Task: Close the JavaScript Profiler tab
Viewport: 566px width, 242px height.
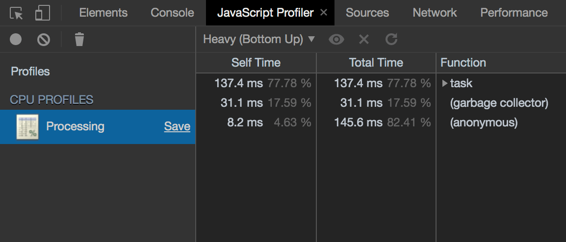Action: coord(324,13)
